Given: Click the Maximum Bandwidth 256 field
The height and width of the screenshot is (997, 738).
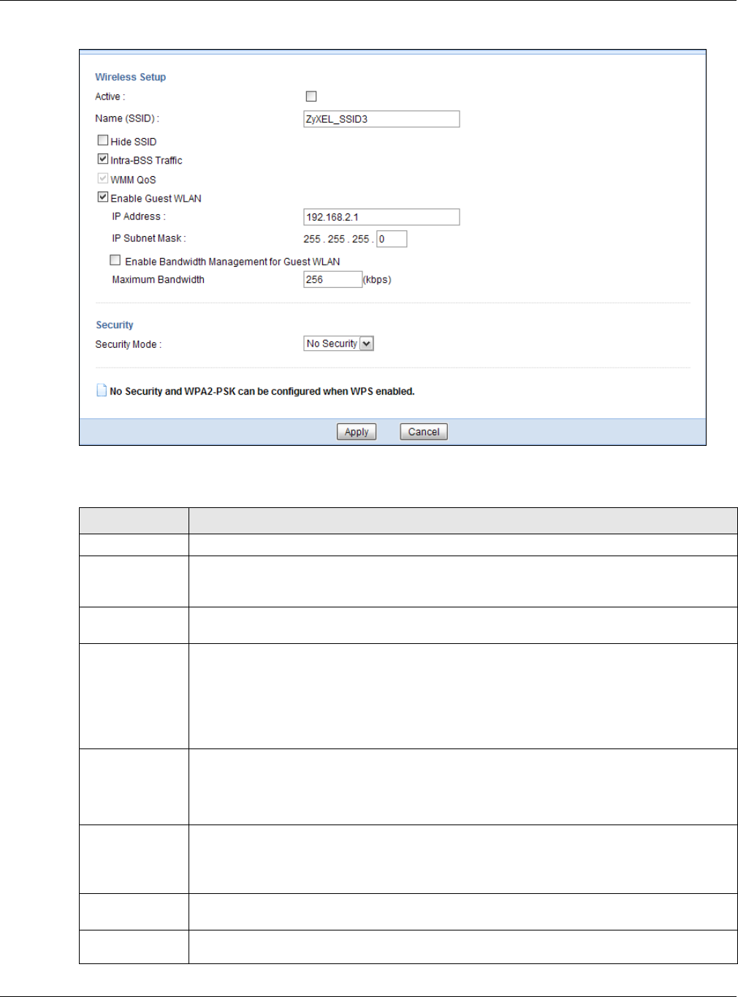Looking at the screenshot, I should click(x=332, y=280).
